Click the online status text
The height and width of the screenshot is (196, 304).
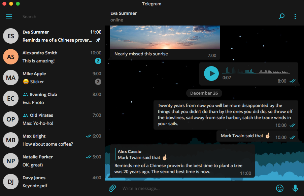pyautogui.click(x=117, y=20)
